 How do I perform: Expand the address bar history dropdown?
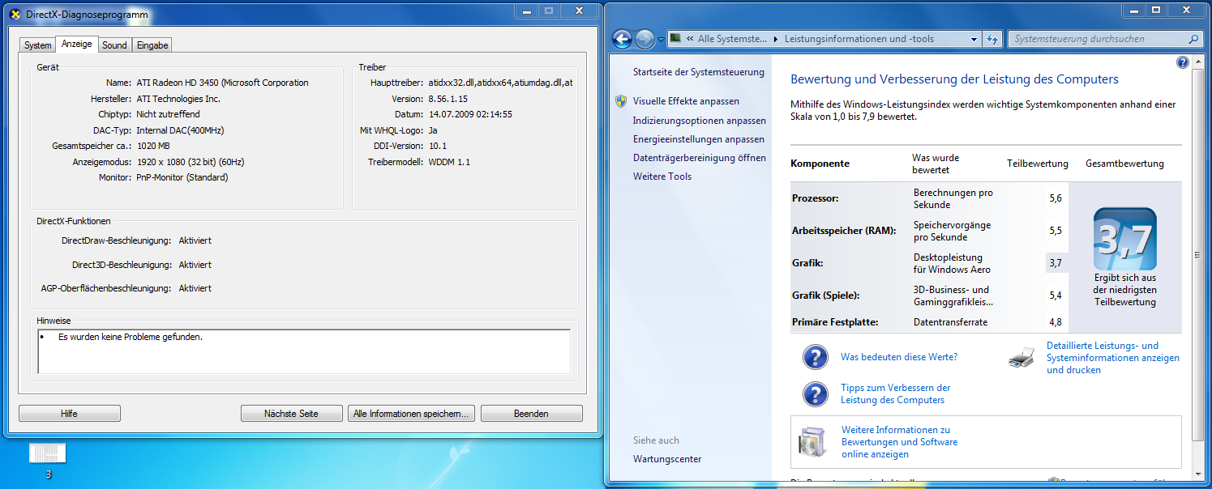pos(974,39)
